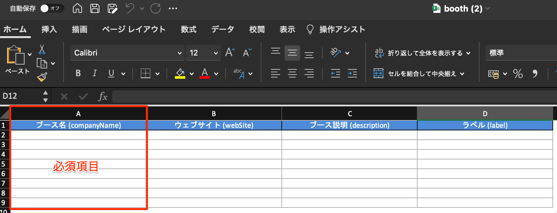This screenshot has height=213, width=557.
Task: Apply the yellow fill color bucket
Action: pyautogui.click(x=180, y=73)
